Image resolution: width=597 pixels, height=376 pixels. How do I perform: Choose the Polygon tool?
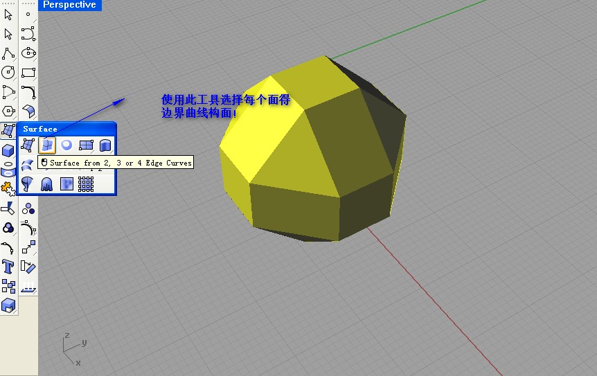click(8, 111)
